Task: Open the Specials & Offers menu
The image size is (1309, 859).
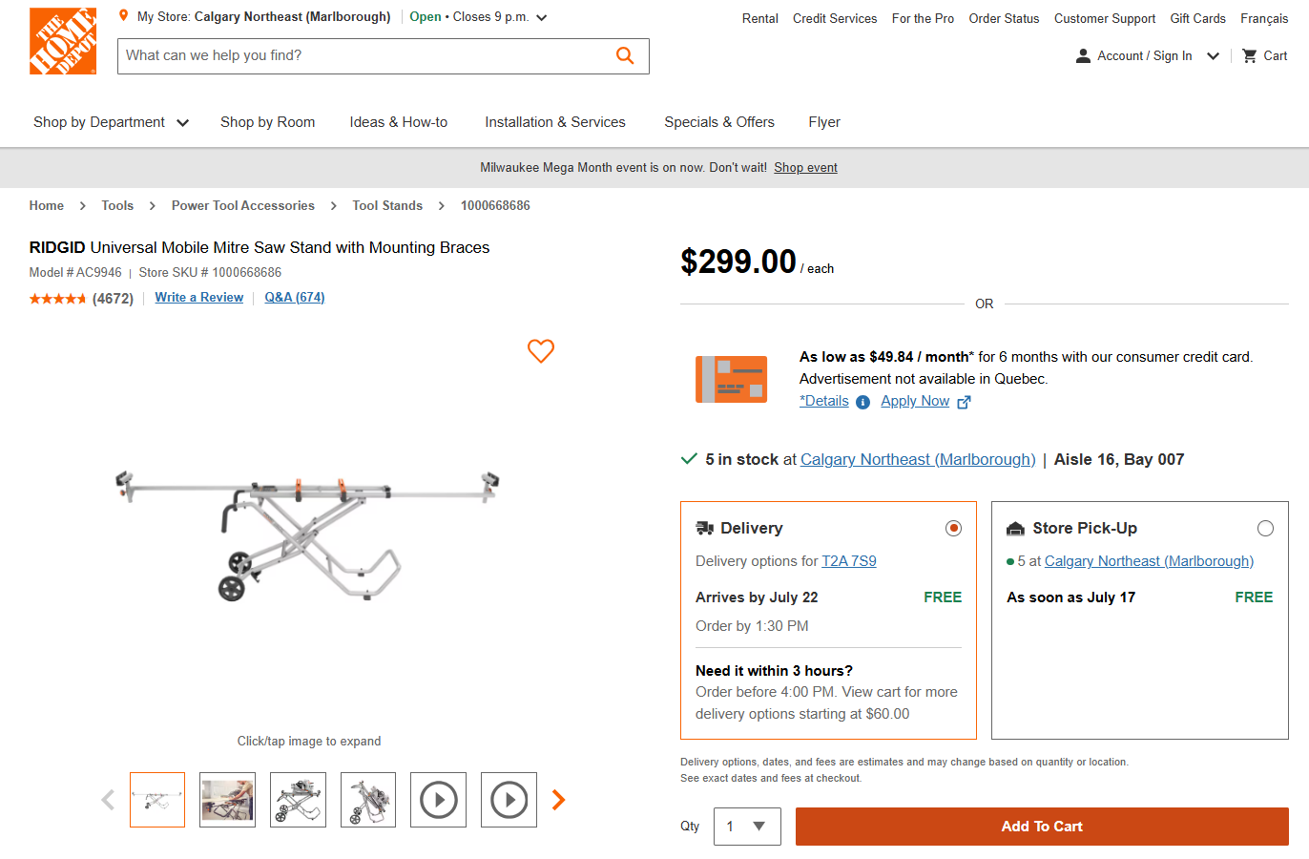Action: point(719,122)
